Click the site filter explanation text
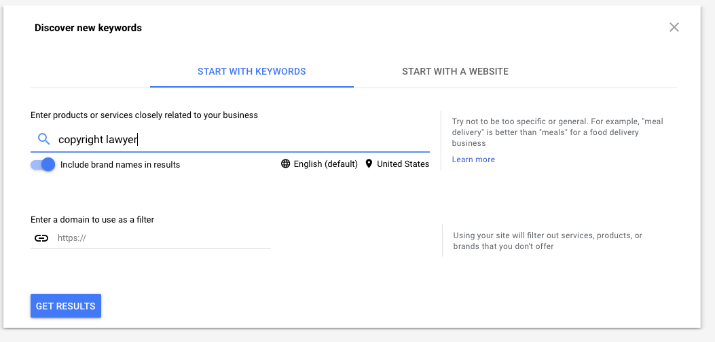The image size is (715, 342). coord(548,241)
